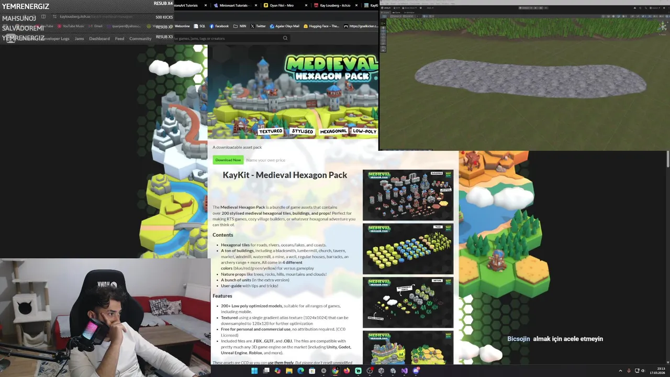Close the Kay Lousberg - itch.io tab
The width and height of the screenshot is (670, 377).
click(356, 5)
